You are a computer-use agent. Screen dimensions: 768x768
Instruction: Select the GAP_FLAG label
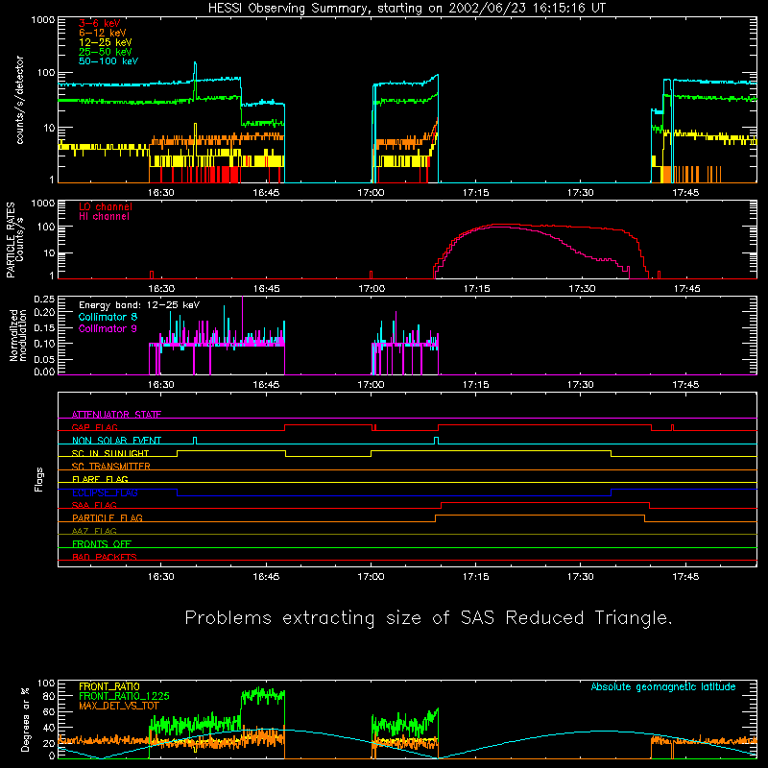pos(94,427)
